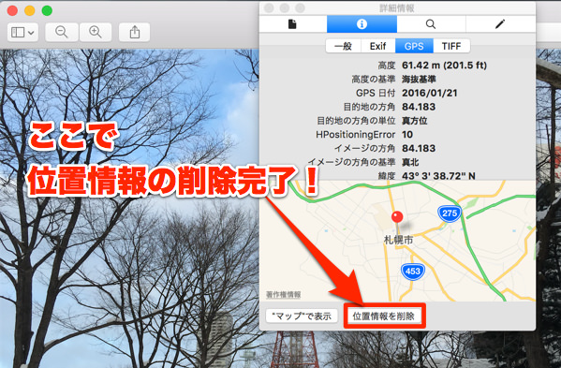
Task: Click the "マップ"で表示 button
Action: 302,316
